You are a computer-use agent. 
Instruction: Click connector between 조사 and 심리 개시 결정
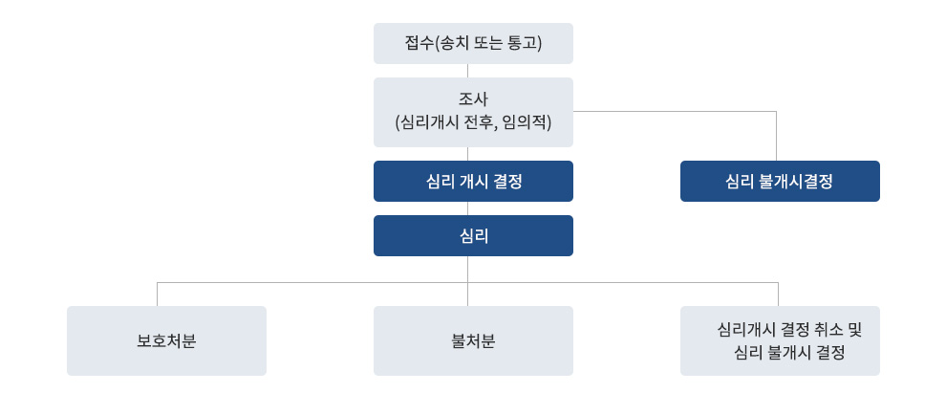tap(468, 154)
